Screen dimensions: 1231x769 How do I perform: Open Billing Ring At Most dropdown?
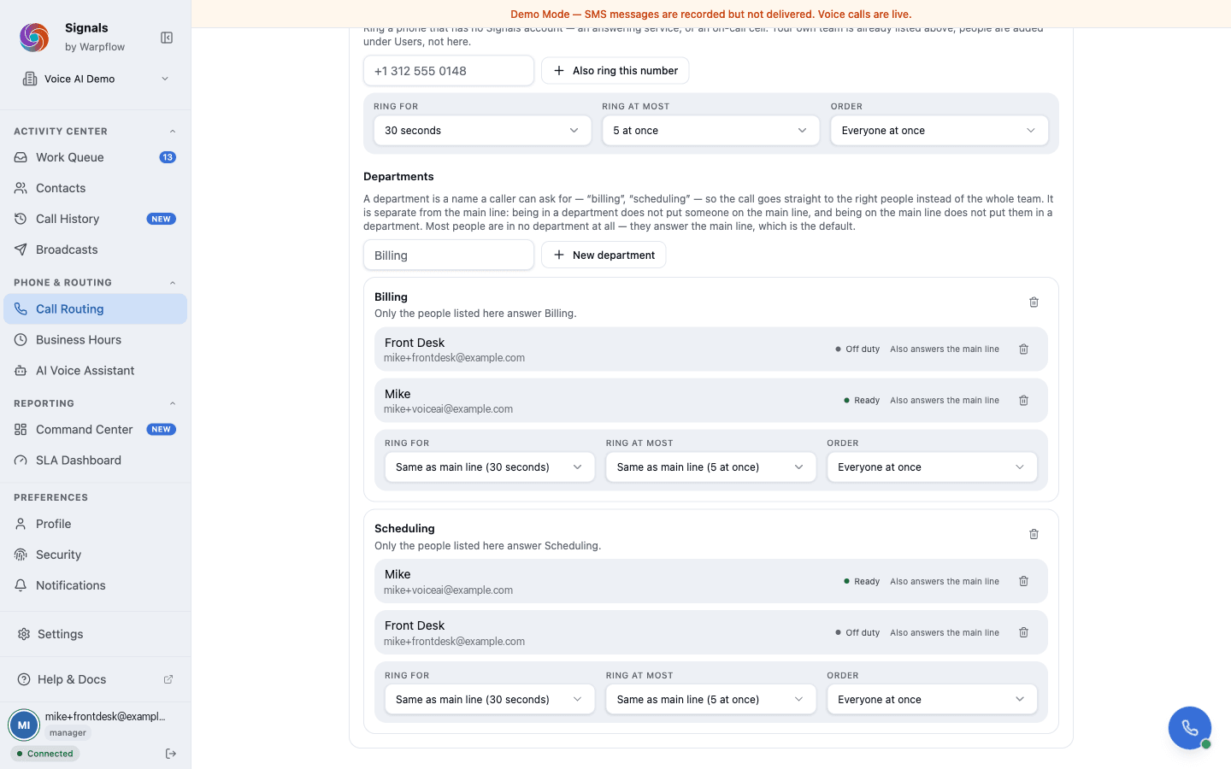711,467
